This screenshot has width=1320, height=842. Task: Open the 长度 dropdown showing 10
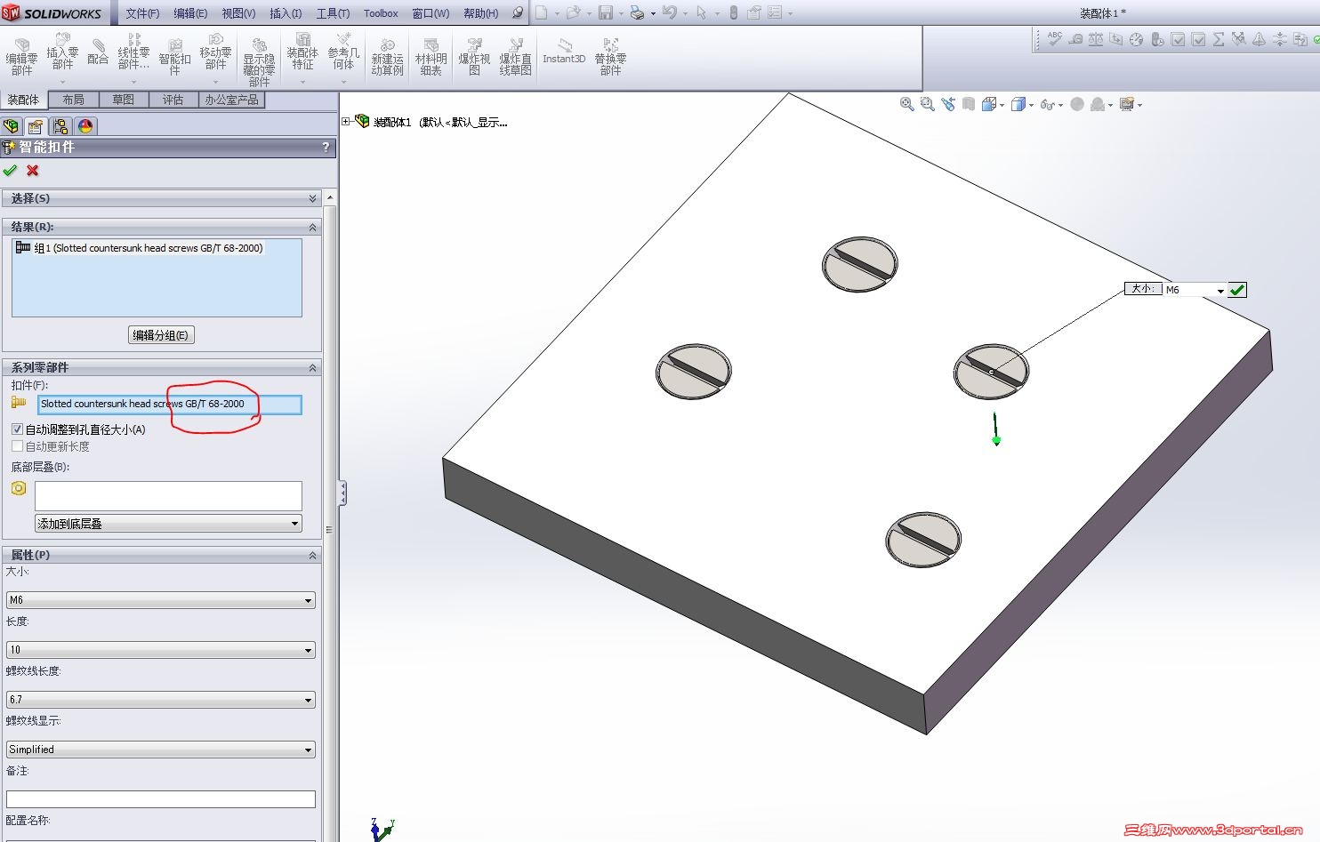(161, 650)
